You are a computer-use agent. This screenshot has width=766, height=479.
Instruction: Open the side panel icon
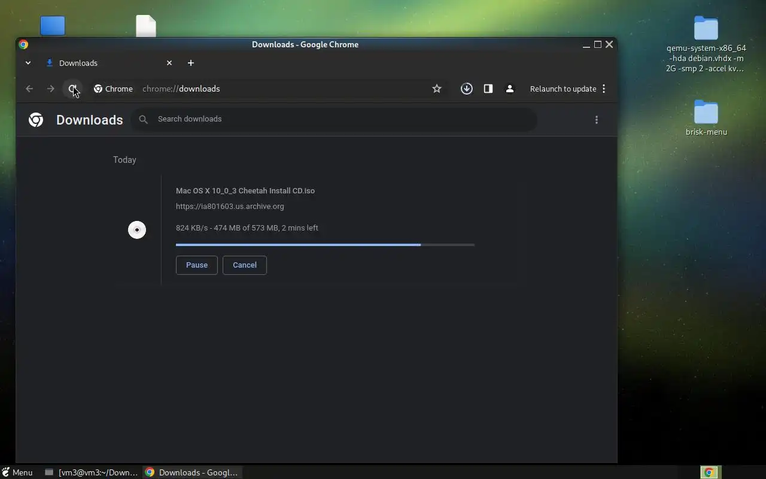coord(488,89)
